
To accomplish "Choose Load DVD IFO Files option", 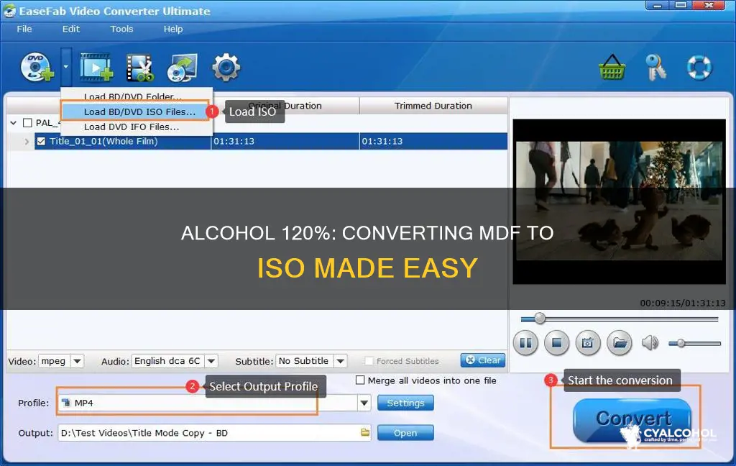I will (136, 127).
